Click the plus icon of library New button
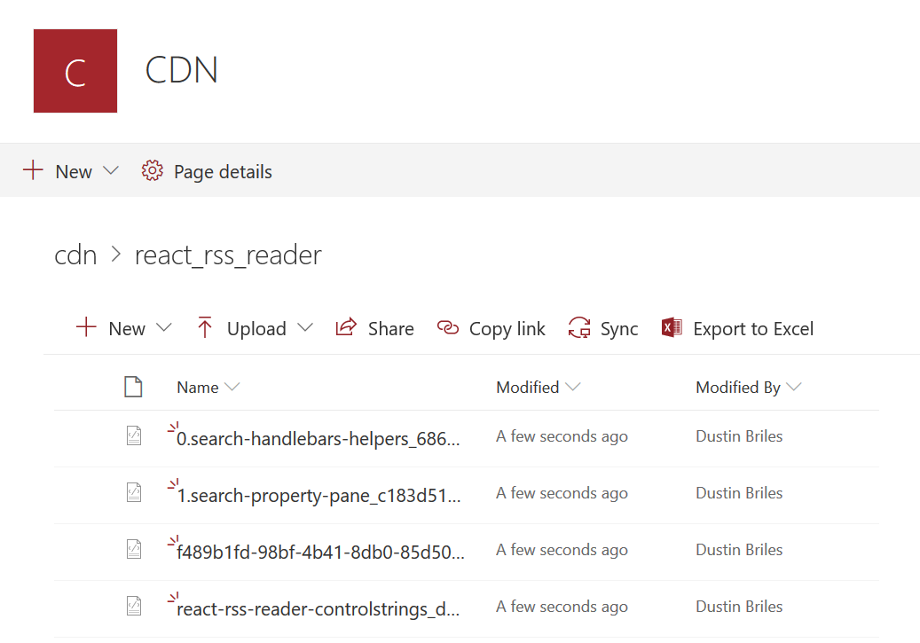The image size is (920, 643). (86, 327)
